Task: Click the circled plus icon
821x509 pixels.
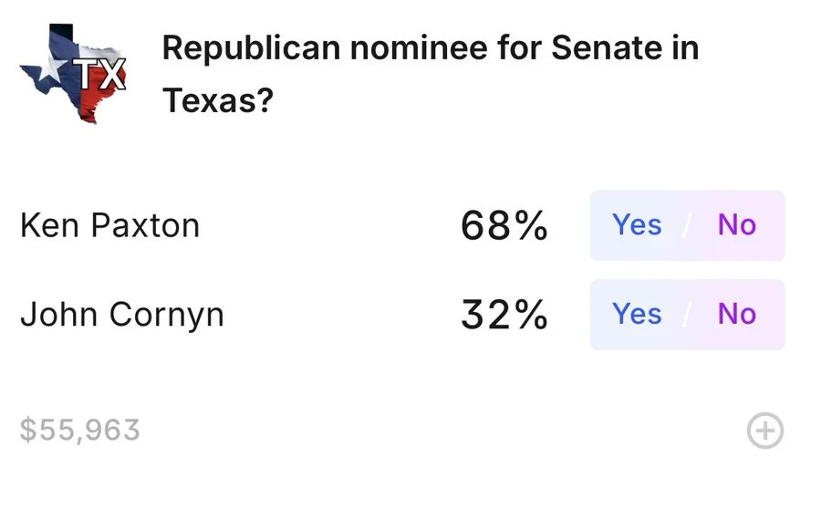Action: [x=765, y=431]
